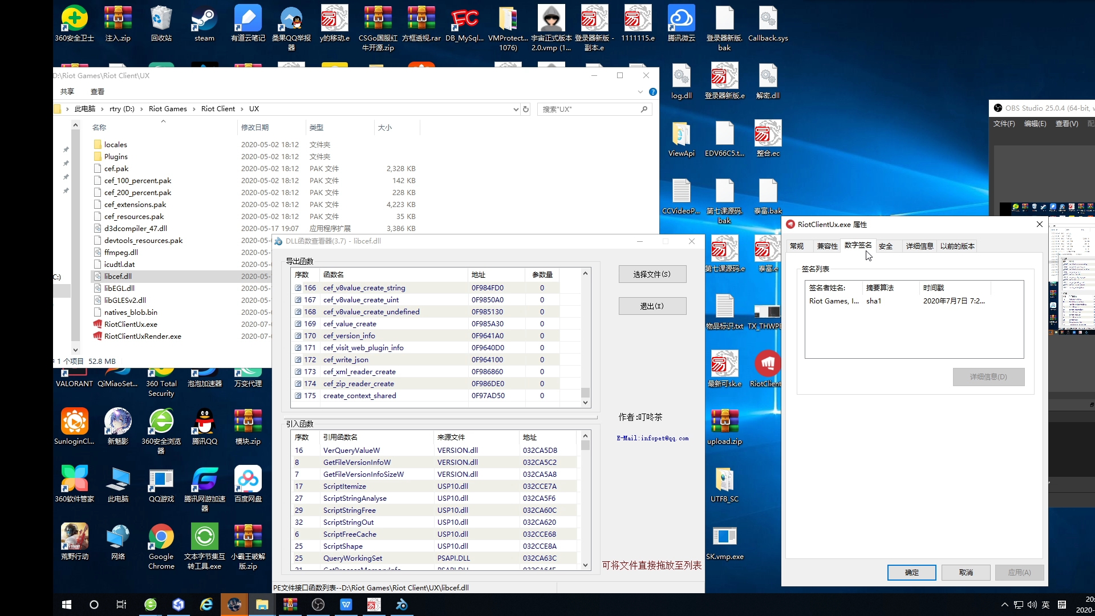Open the SunloginClient desktop icon
Viewport: 1095px width, 616px height.
[x=75, y=427]
